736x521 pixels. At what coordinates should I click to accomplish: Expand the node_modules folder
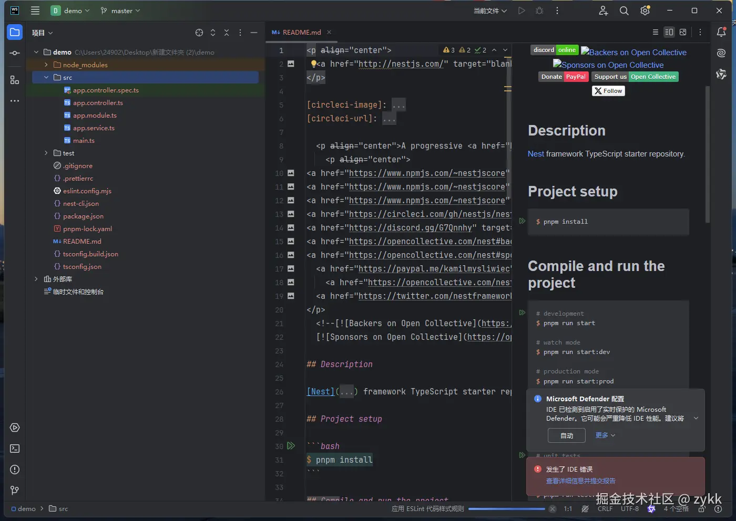pos(46,65)
